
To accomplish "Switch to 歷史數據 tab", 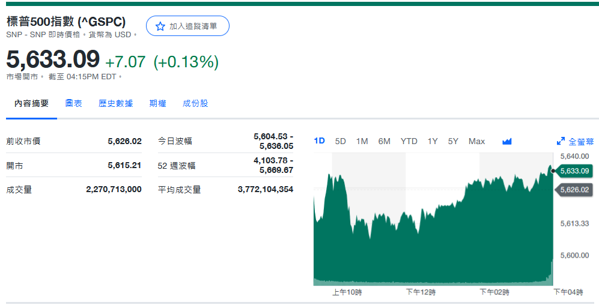I will 116,103.
